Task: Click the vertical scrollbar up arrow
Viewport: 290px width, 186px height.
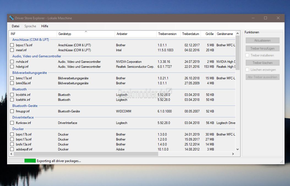Action: coord(238,34)
